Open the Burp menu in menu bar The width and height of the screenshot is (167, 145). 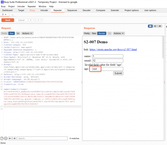(x=3, y=6)
